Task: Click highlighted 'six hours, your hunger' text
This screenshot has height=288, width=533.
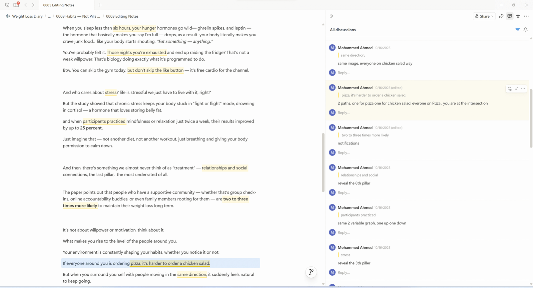Action: (134, 28)
